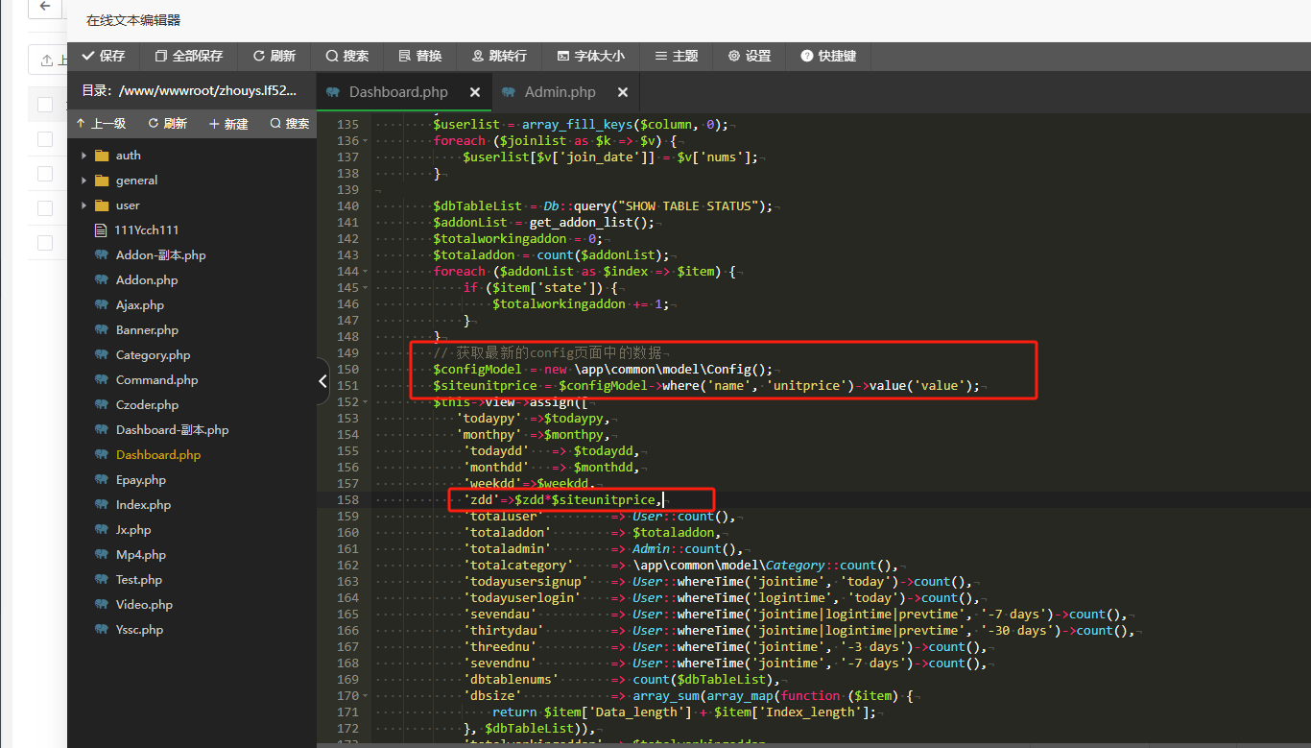Expand the auth folder
This screenshot has height=748, width=1311.
pyautogui.click(x=128, y=156)
